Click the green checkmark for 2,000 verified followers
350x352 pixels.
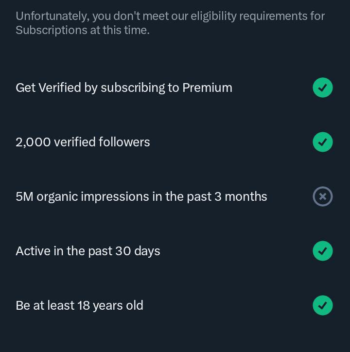(323, 142)
